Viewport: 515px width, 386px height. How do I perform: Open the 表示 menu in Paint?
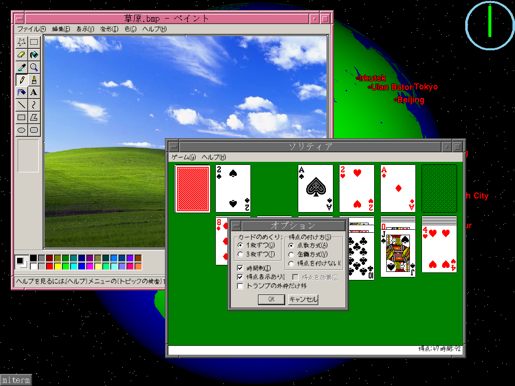coord(85,29)
